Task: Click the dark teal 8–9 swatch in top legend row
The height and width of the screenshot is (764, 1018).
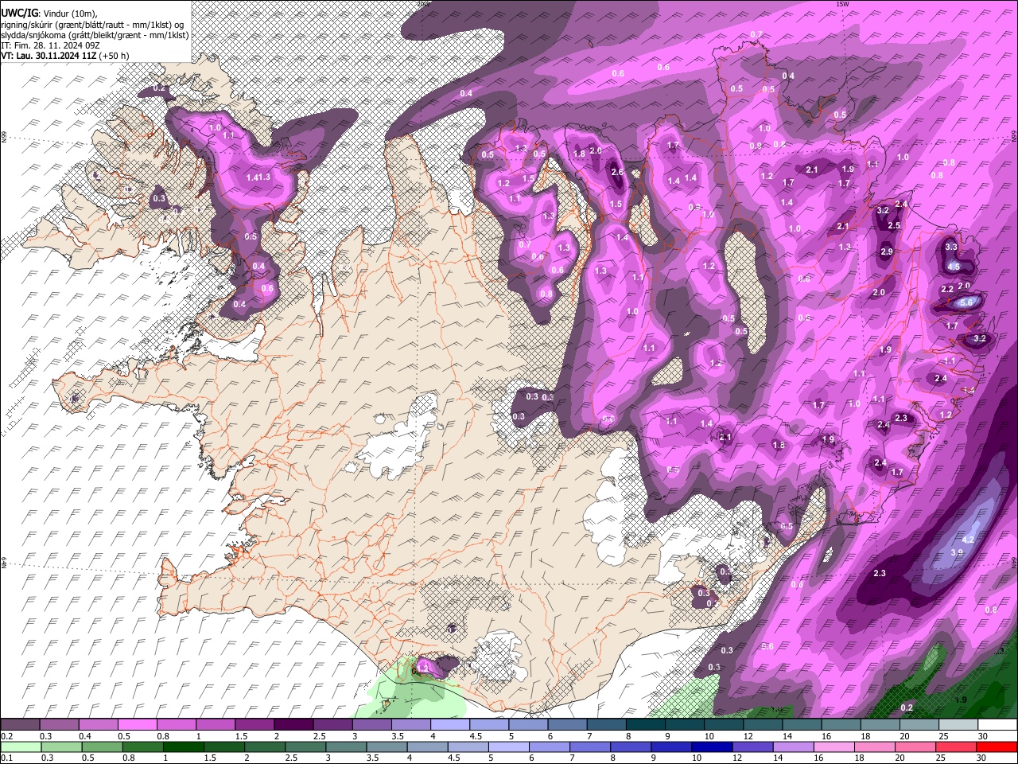Action: pos(646,725)
